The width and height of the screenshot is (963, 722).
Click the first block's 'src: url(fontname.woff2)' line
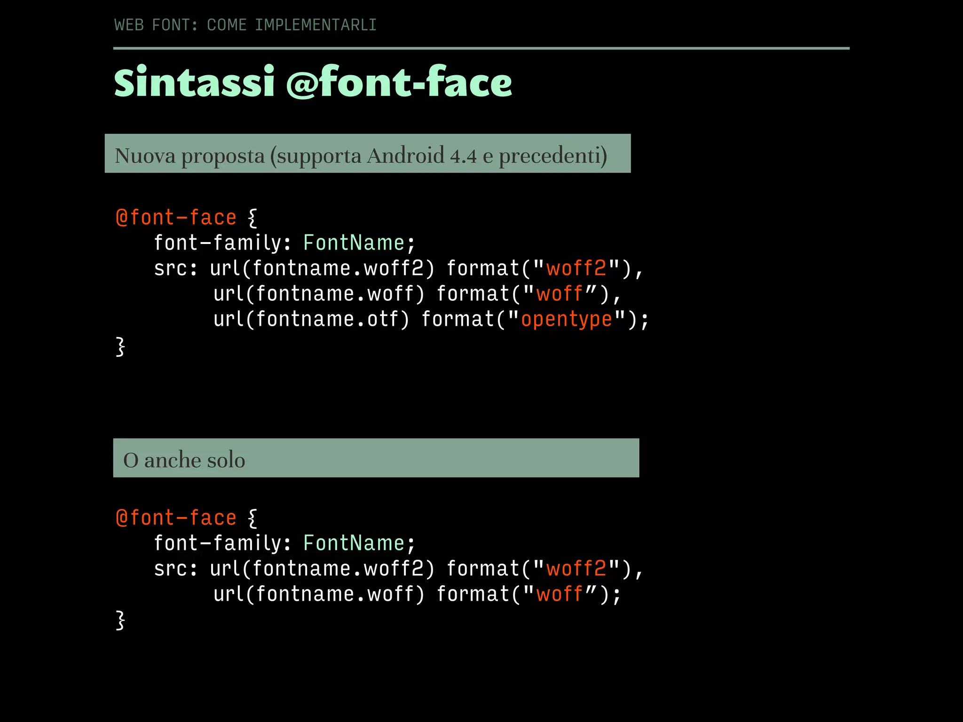[x=398, y=268]
